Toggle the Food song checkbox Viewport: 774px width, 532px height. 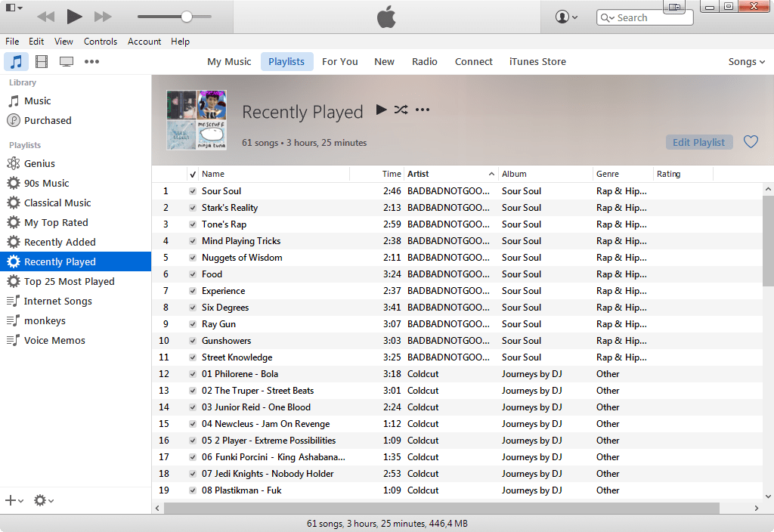[x=193, y=274]
